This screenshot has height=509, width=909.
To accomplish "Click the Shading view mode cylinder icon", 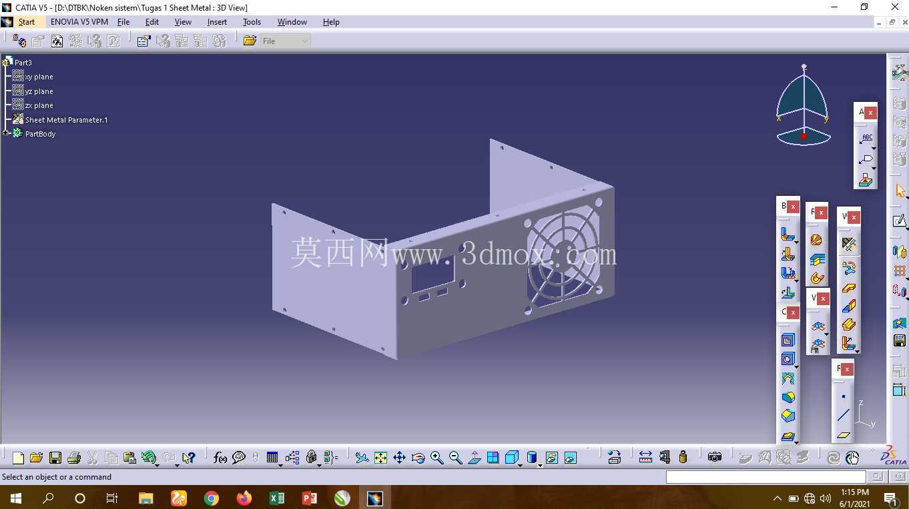I will pos(531,458).
